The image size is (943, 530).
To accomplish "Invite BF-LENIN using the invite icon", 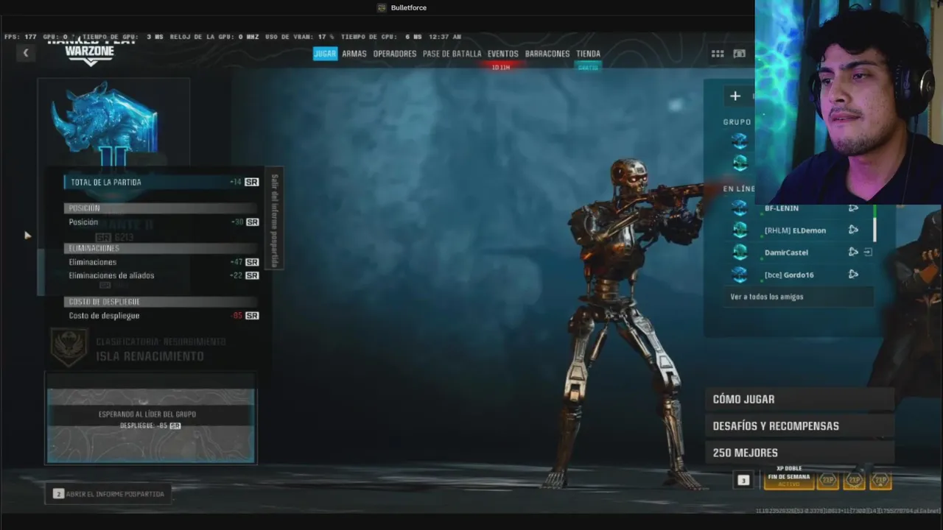I will click(x=853, y=208).
